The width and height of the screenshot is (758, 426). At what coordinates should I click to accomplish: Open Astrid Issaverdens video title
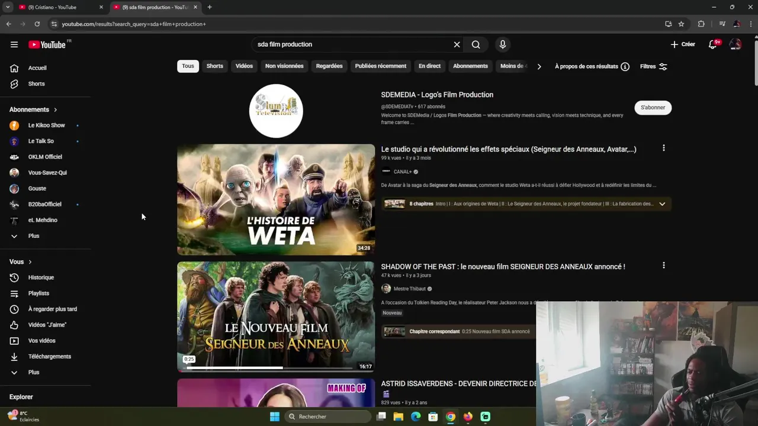coord(458,383)
